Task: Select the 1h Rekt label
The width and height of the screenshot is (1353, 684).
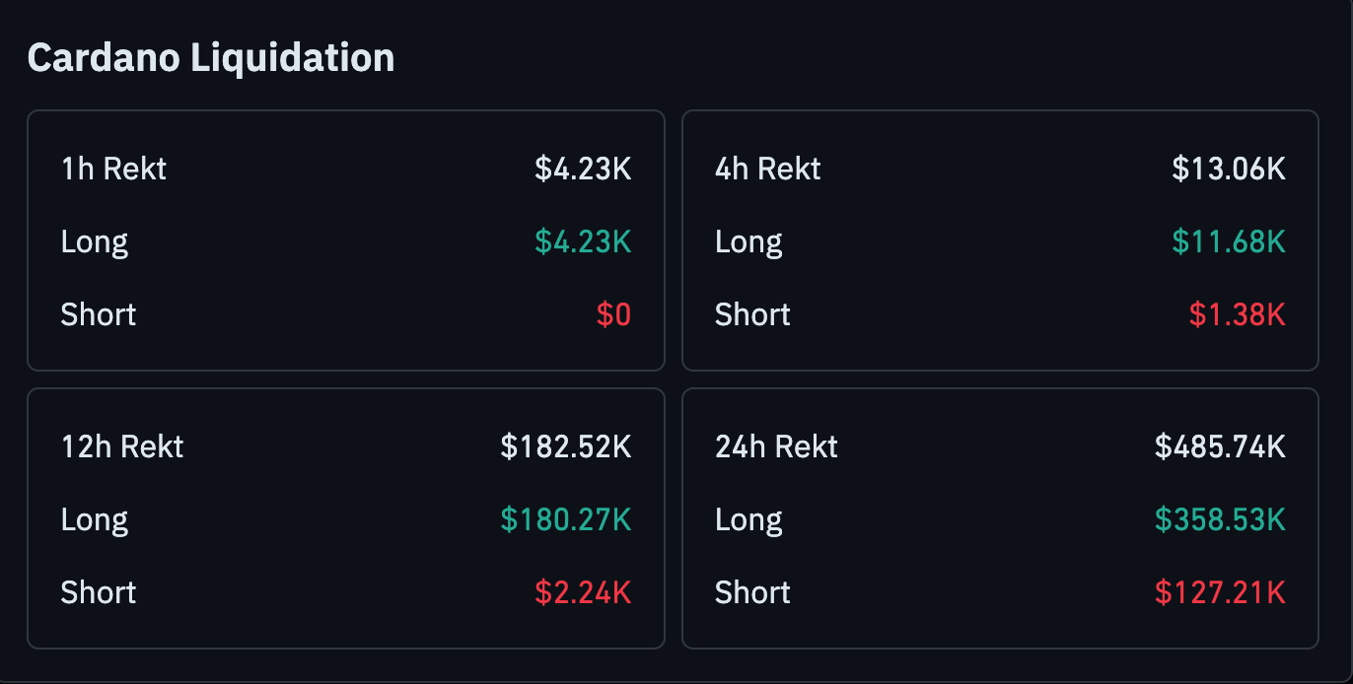Action: point(113,169)
